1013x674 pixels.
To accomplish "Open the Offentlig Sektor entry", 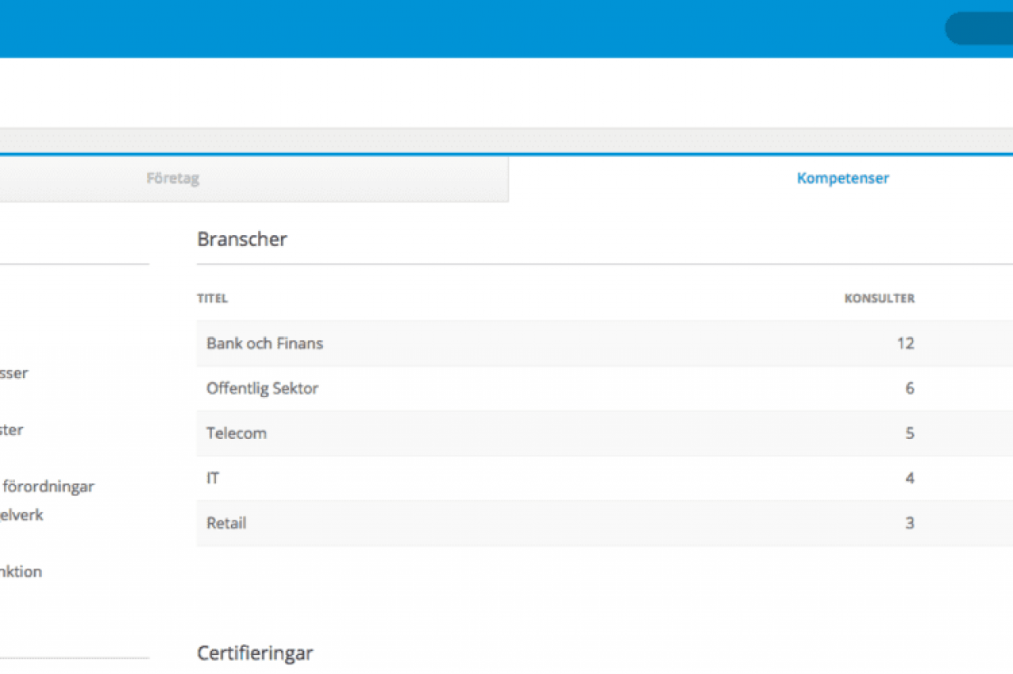I will pyautogui.click(x=263, y=388).
